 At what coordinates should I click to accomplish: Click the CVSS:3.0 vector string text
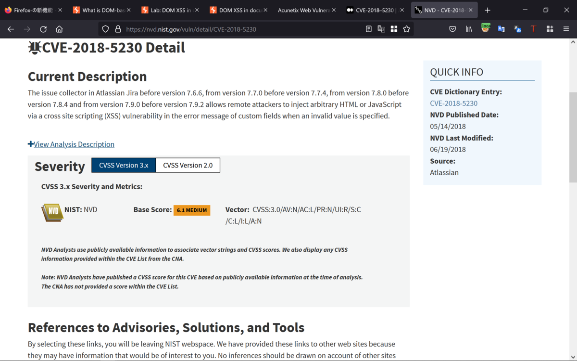293,216
